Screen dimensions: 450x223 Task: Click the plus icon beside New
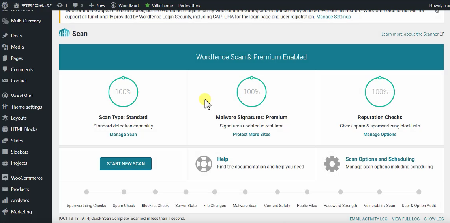click(x=91, y=5)
